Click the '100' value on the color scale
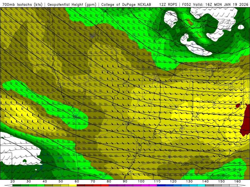250x187 pixels. (x=141, y=181)
